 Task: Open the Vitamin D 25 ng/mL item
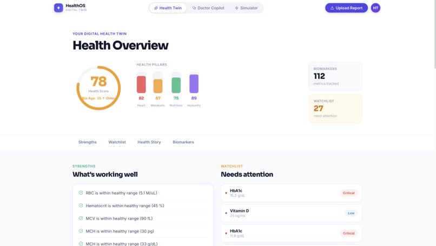click(x=291, y=213)
